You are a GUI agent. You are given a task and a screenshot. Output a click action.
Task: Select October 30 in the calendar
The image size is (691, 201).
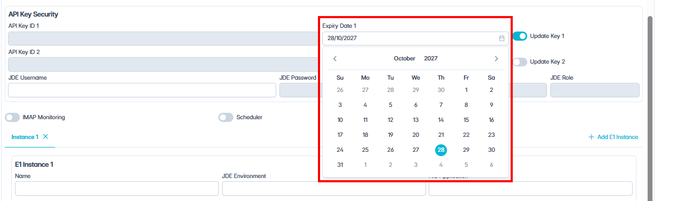491,150
